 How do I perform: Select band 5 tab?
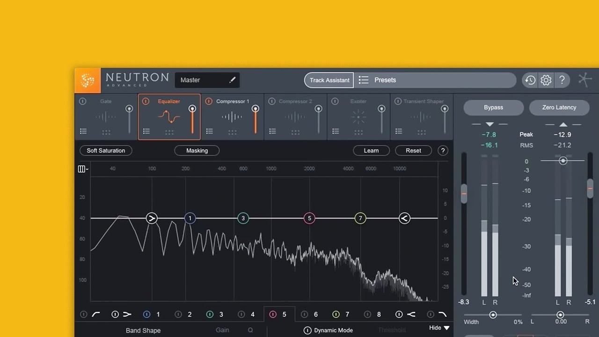279,315
